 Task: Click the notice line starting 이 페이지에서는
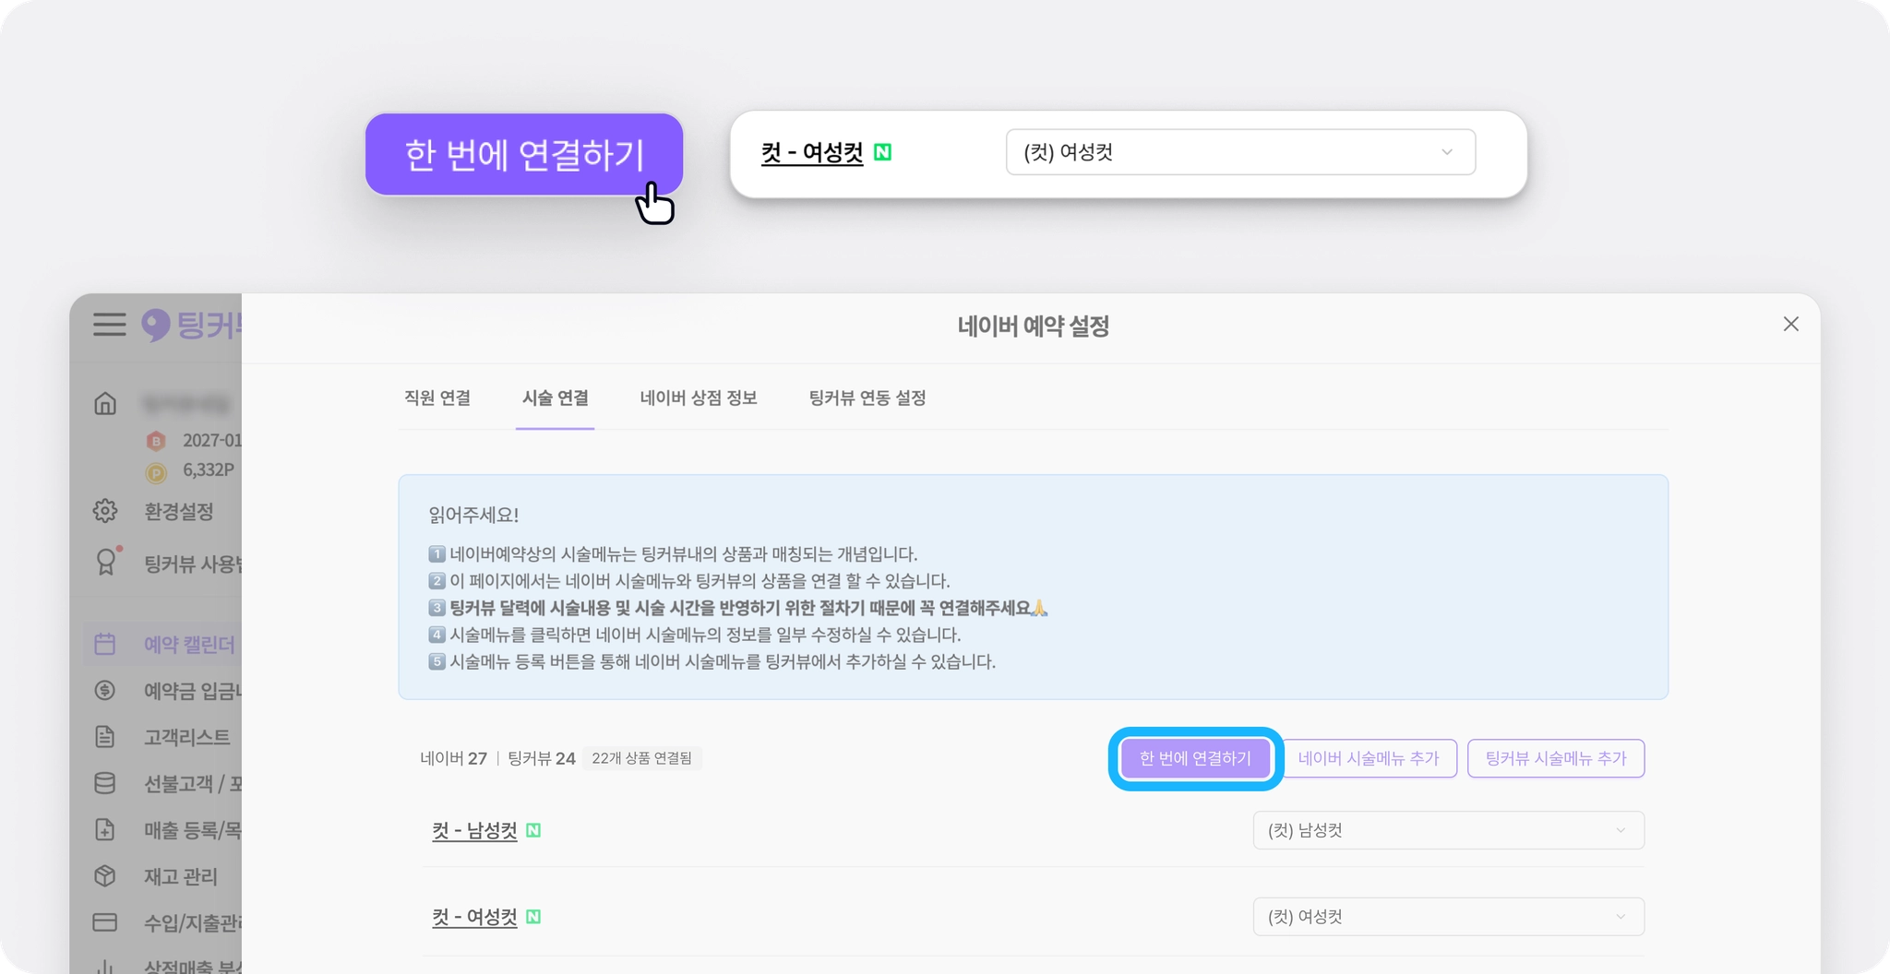tap(689, 581)
